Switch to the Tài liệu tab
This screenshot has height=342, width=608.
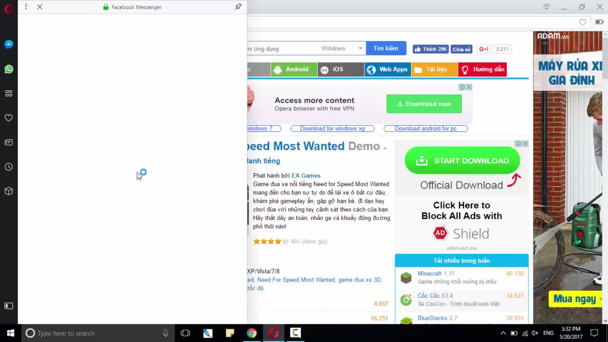(x=434, y=69)
